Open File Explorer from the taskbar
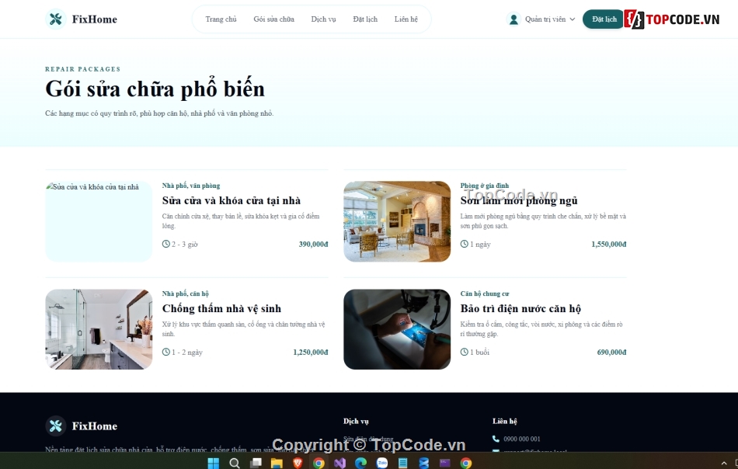738x469 pixels. point(277,464)
